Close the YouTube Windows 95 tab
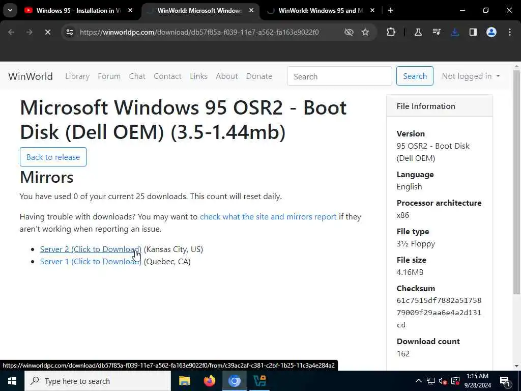Viewport: 521px width, 391px height. pyautogui.click(x=130, y=11)
